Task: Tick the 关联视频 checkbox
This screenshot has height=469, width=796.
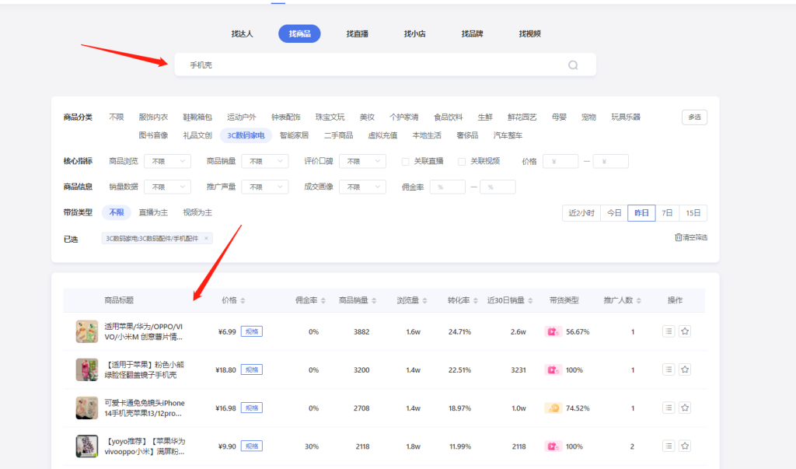Action: tap(462, 162)
